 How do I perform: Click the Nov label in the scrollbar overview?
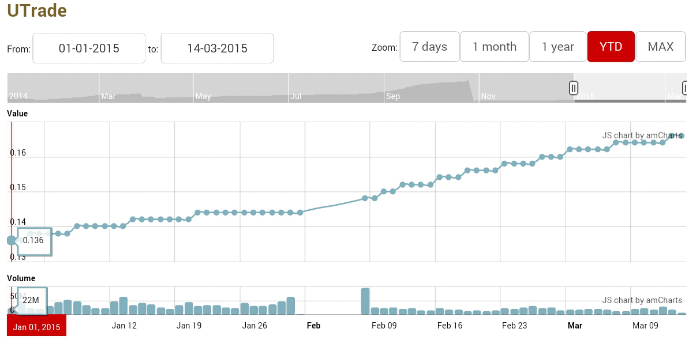[x=489, y=96]
